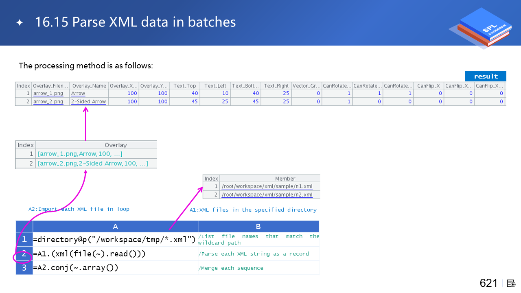This screenshot has height=293, width=521.
Task: Select the Member column header
Action: 285,178
